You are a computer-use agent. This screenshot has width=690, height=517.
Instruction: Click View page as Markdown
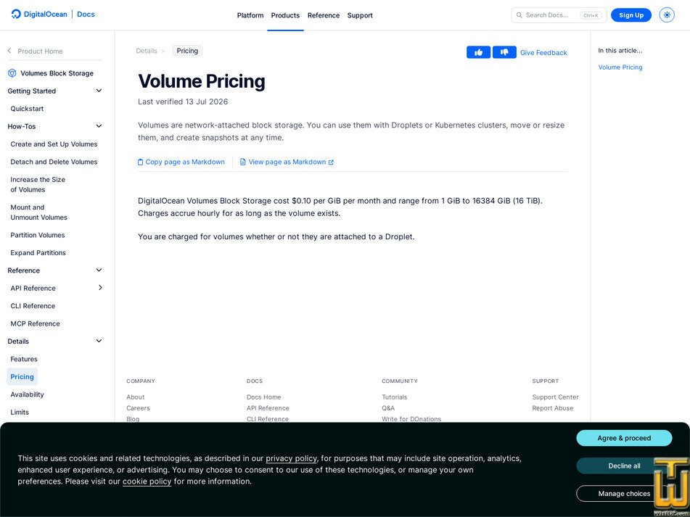point(287,162)
